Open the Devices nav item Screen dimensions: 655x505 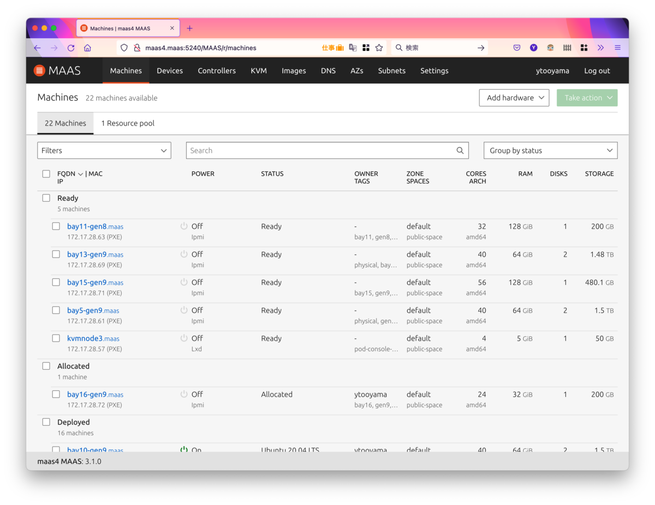(x=170, y=70)
